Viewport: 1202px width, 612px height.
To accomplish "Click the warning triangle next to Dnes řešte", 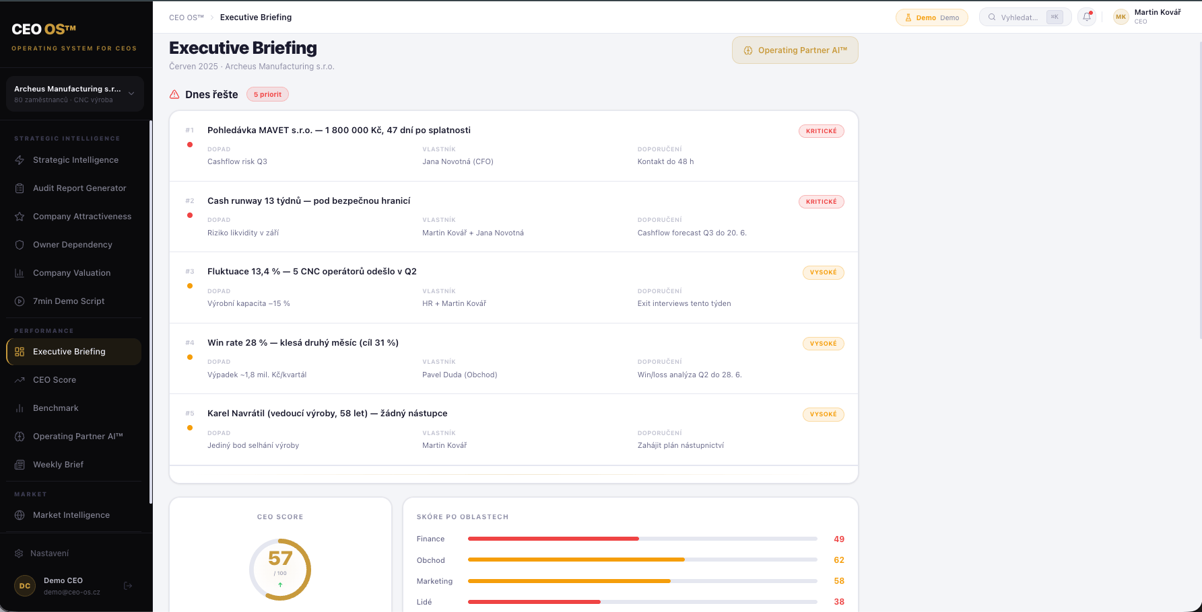I will click(x=174, y=94).
